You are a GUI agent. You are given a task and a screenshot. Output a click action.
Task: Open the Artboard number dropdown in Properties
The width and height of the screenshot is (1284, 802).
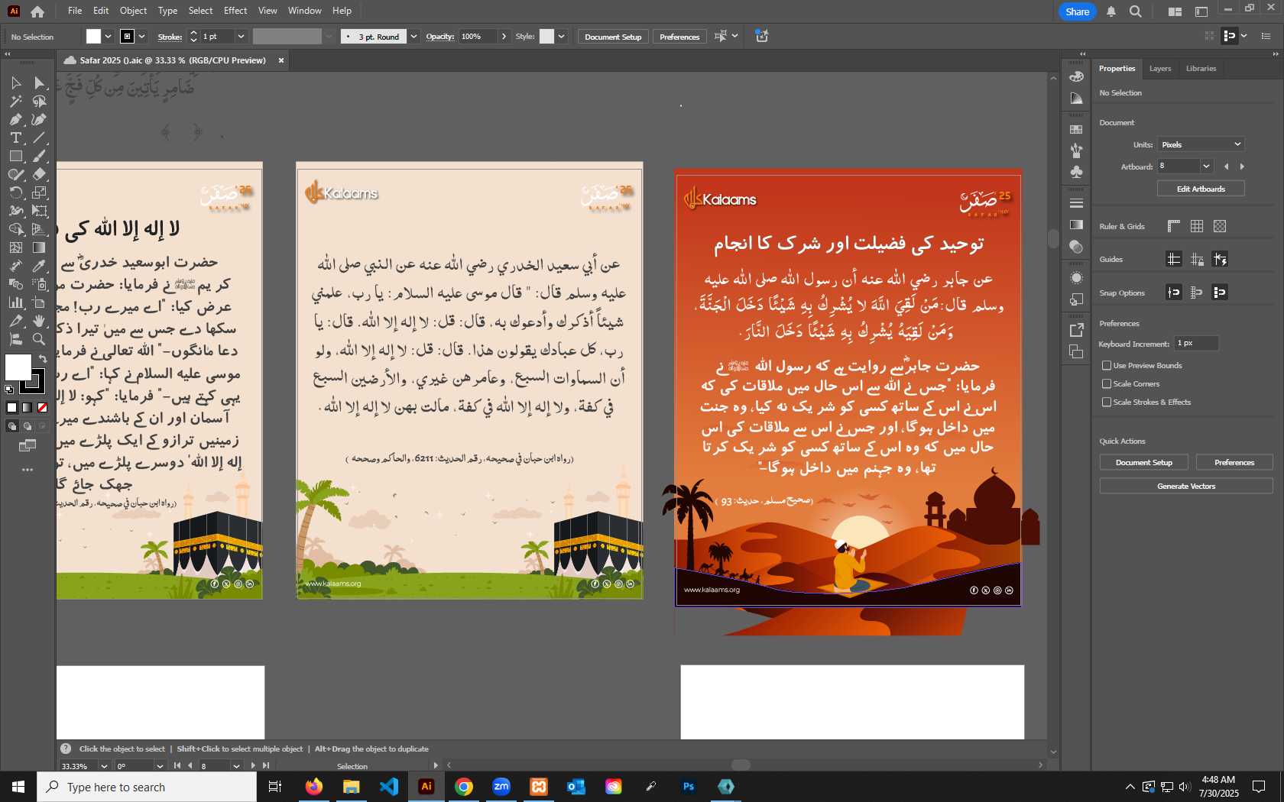[1206, 167]
